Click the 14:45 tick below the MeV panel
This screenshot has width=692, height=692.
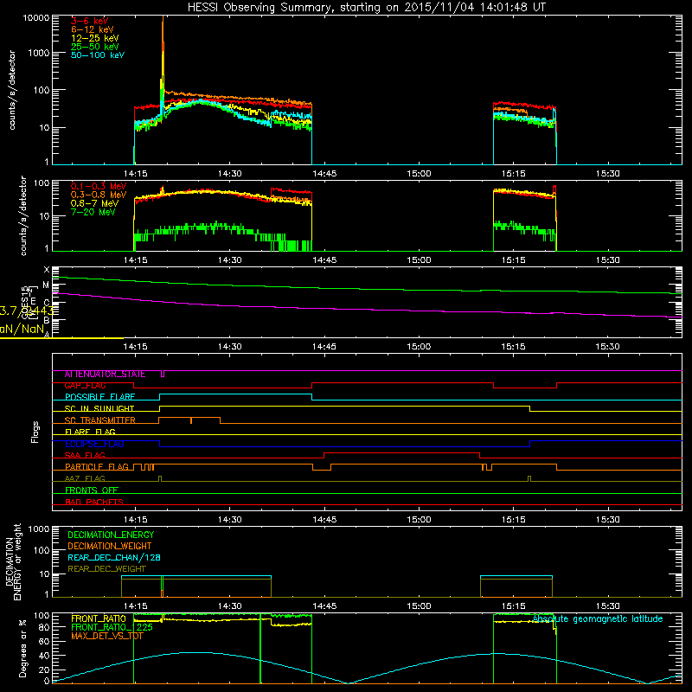[x=324, y=260]
